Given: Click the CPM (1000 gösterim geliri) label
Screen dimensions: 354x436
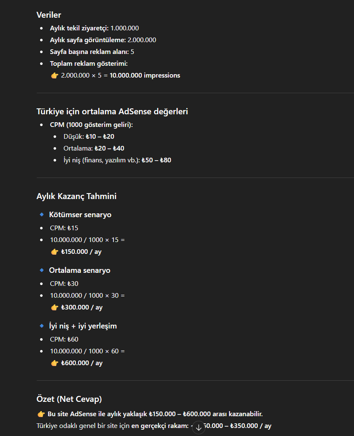Looking at the screenshot, I should (91, 124).
